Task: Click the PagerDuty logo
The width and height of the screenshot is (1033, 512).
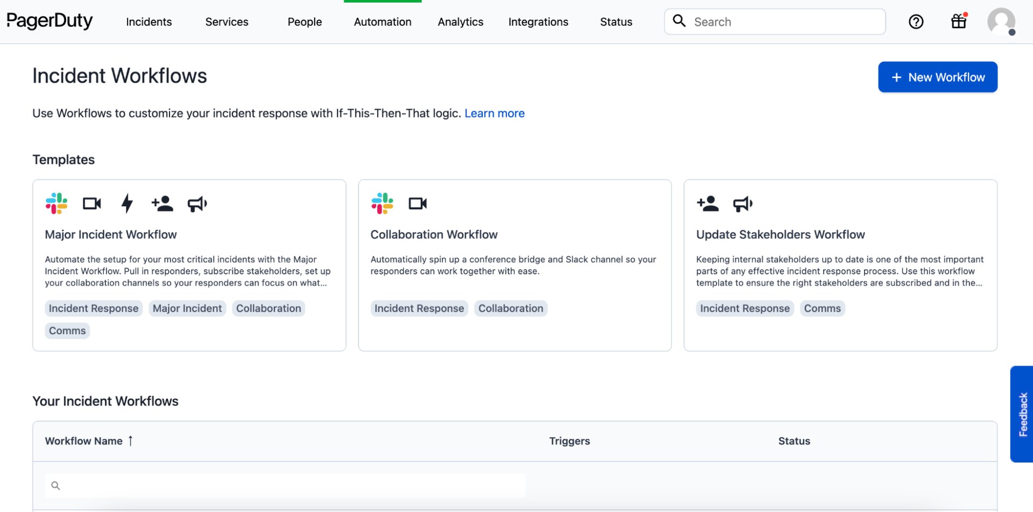Action: (49, 21)
